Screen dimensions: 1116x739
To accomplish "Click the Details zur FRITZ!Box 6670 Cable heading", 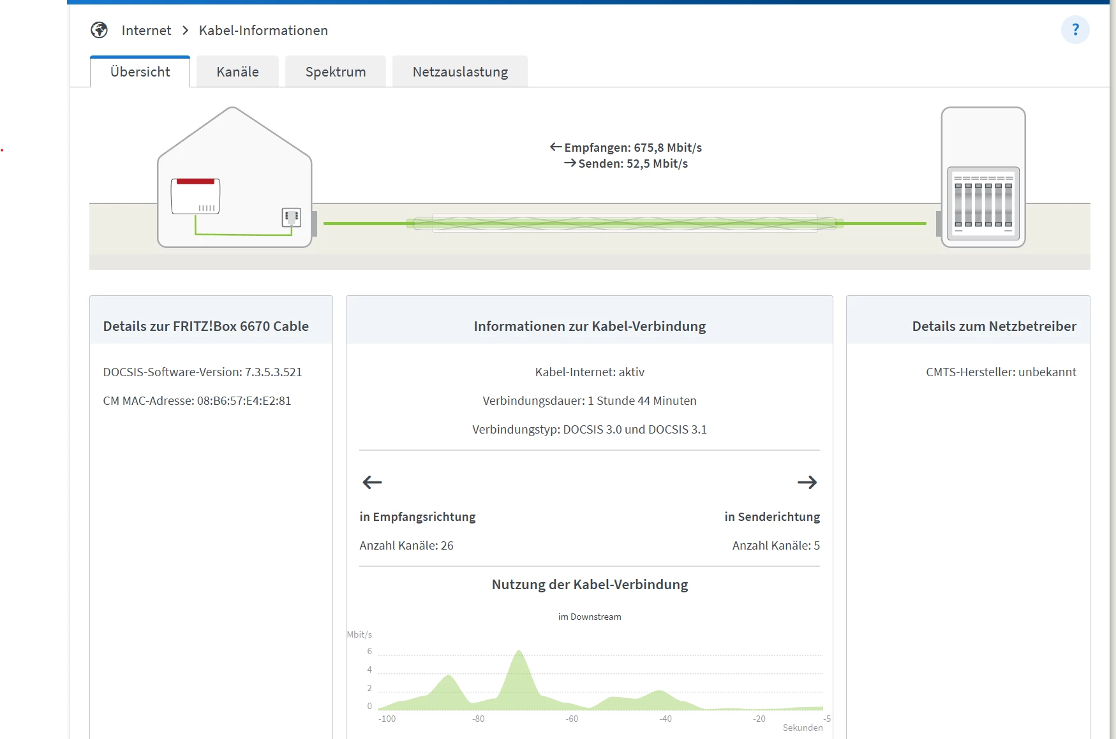I will [206, 326].
